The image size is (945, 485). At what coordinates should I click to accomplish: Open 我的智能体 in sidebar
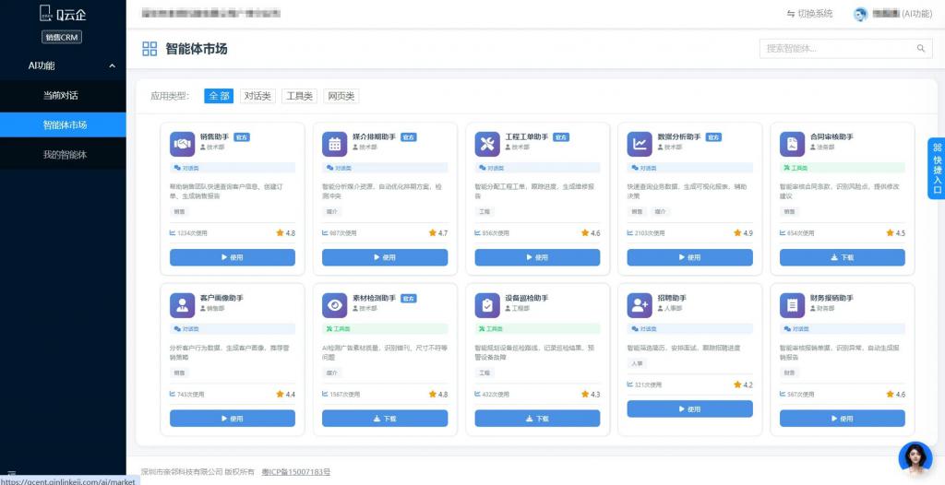pos(63,154)
